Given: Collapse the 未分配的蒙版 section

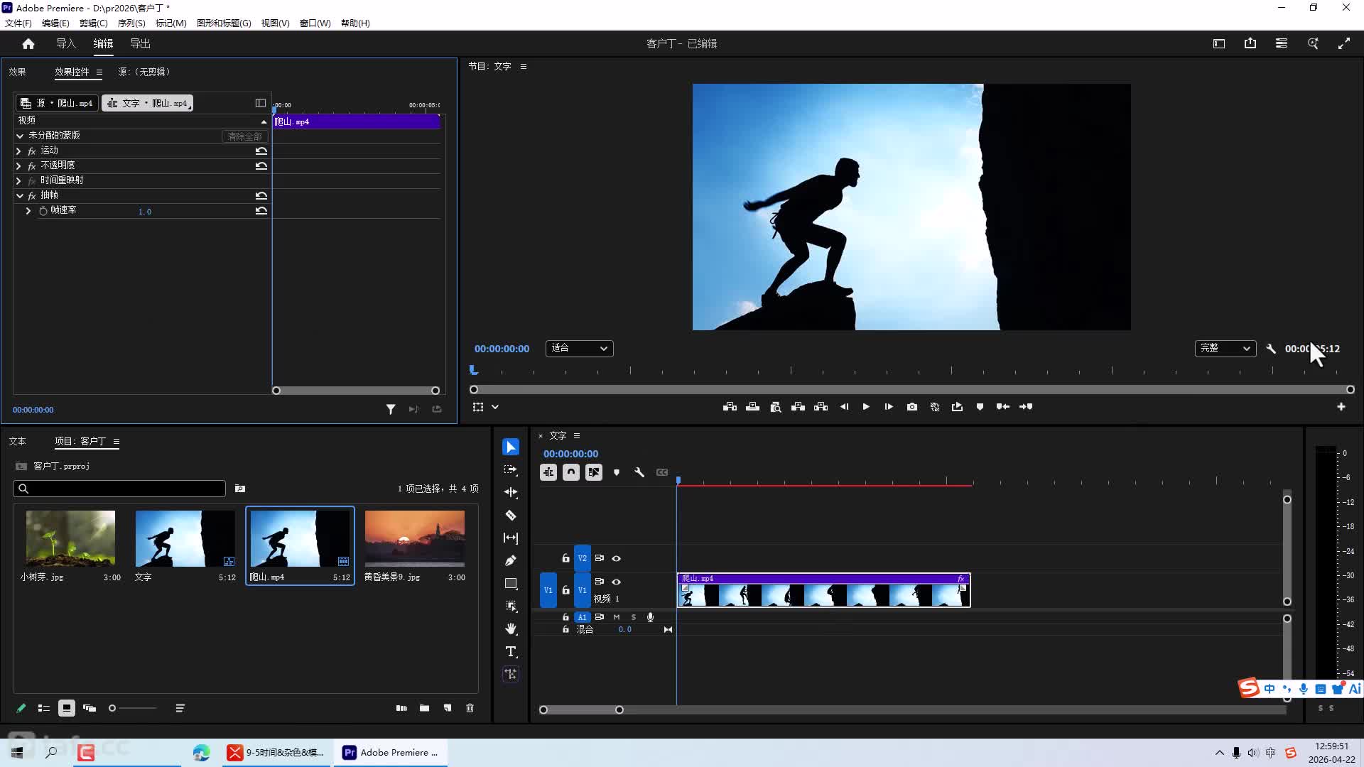Looking at the screenshot, I should point(19,136).
